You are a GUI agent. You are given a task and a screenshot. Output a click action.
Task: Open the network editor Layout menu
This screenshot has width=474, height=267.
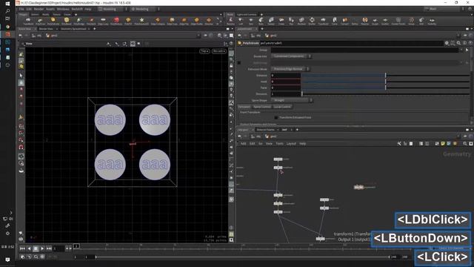291,143
